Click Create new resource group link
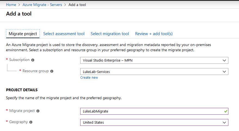 89,78
